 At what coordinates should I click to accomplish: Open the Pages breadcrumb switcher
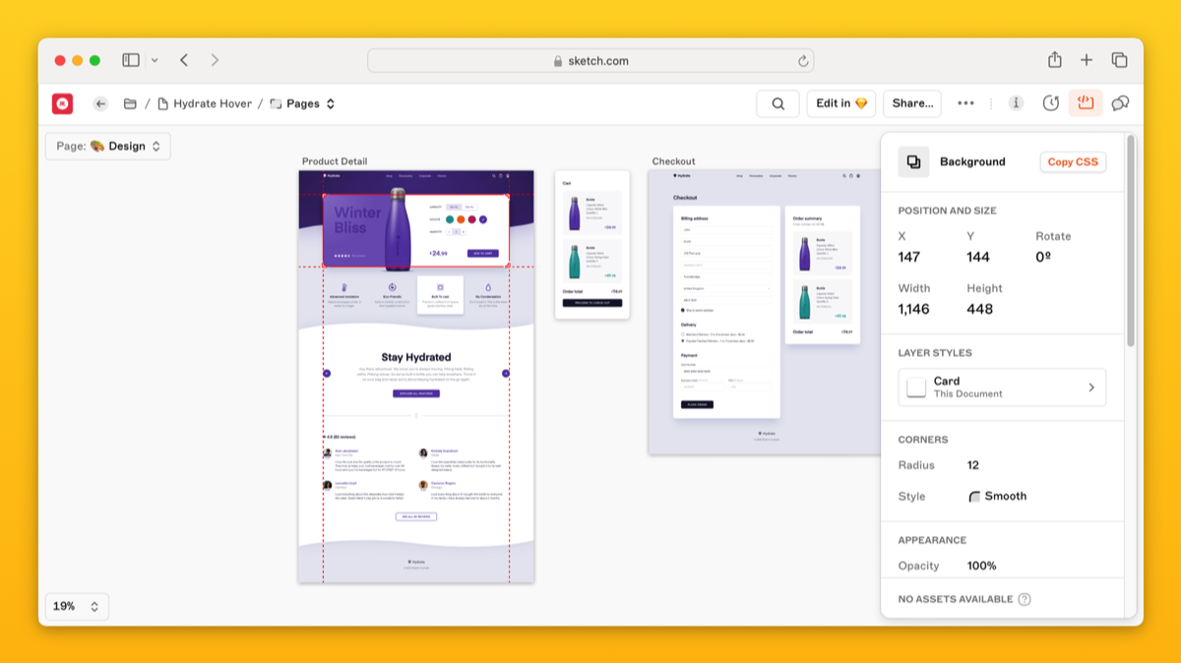[x=303, y=103]
